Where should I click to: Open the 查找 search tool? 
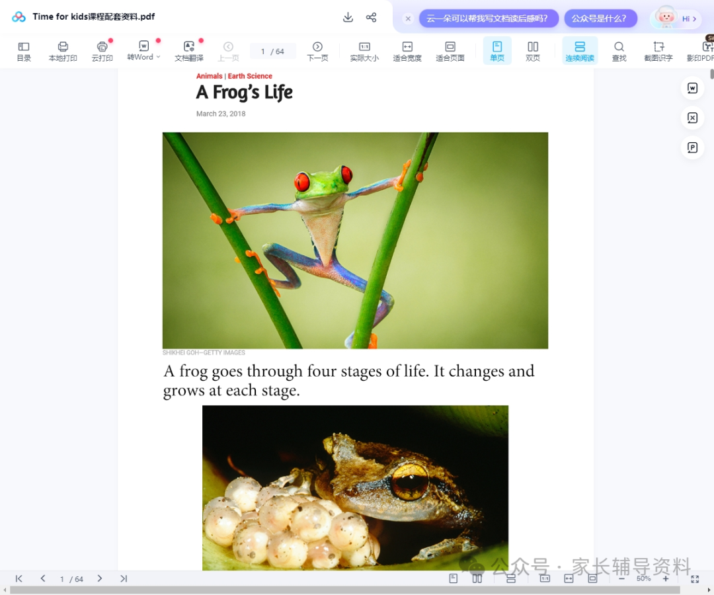coord(619,51)
